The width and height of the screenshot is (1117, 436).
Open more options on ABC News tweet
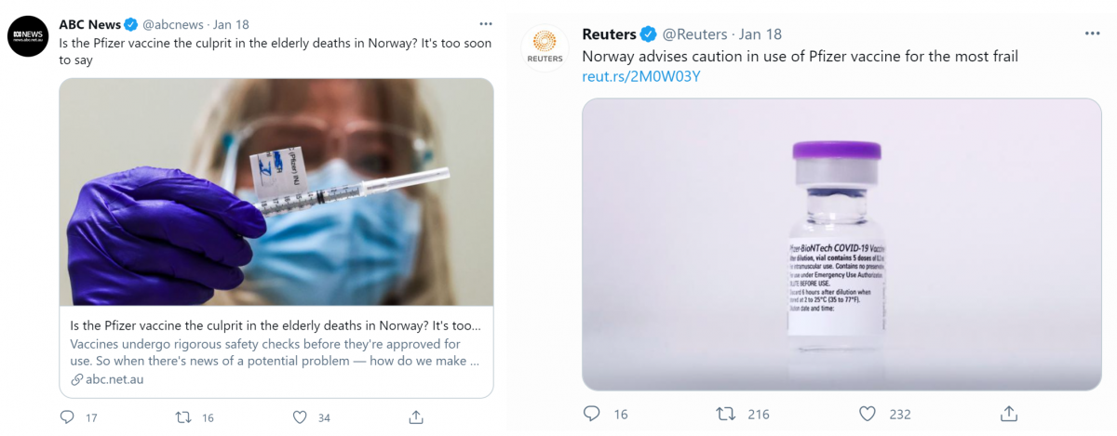pos(485,24)
